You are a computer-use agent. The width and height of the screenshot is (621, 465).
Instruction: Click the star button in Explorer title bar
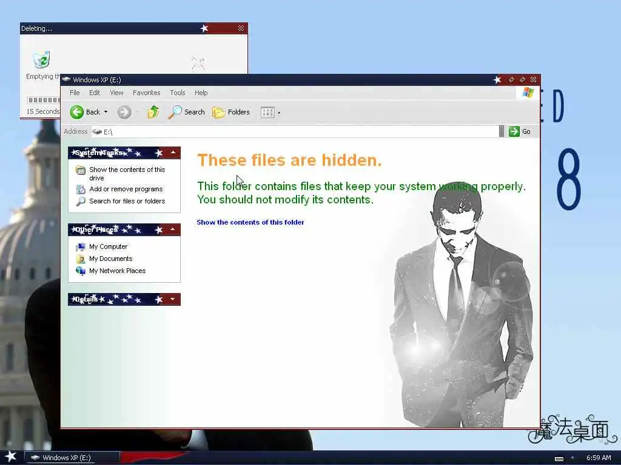497,80
